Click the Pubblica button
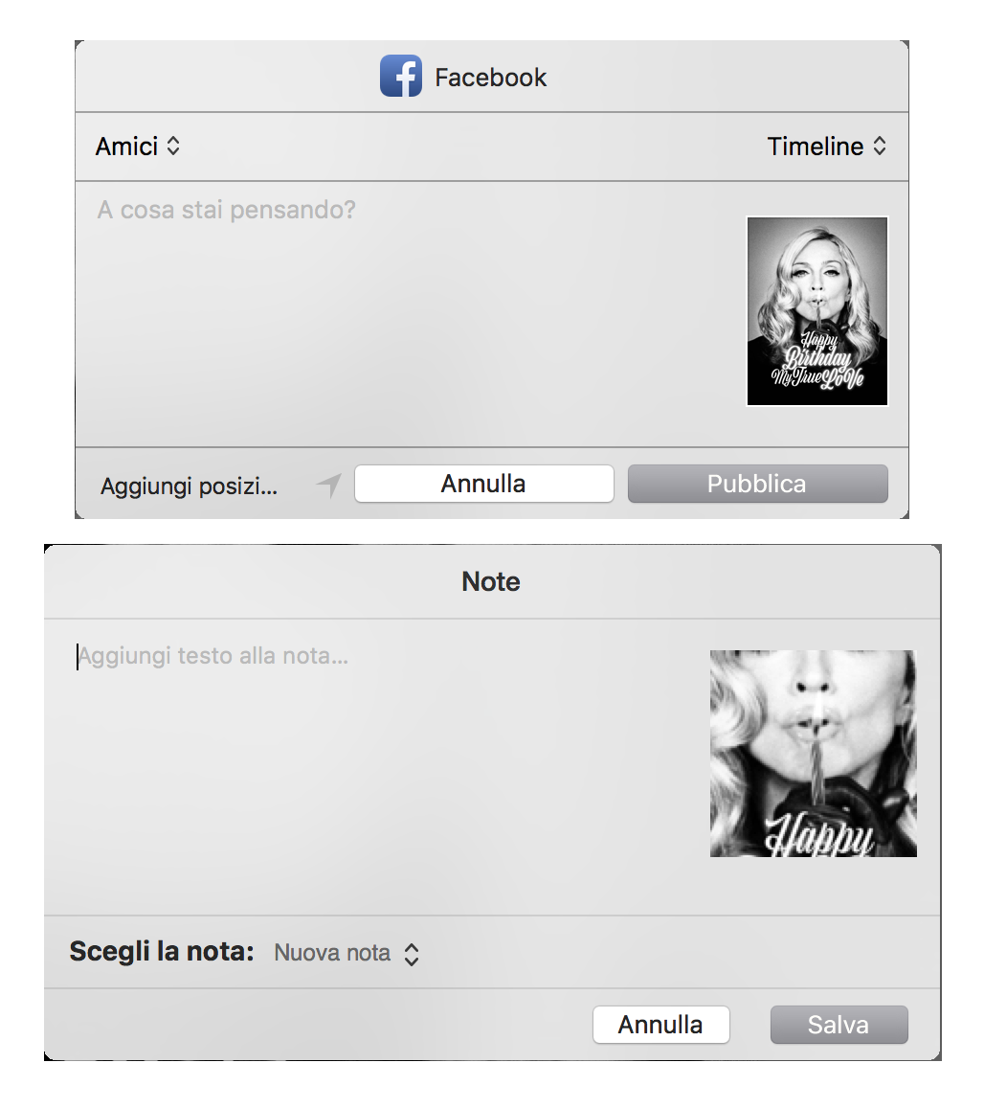Viewport: 984px width, 1108px height. click(x=757, y=484)
